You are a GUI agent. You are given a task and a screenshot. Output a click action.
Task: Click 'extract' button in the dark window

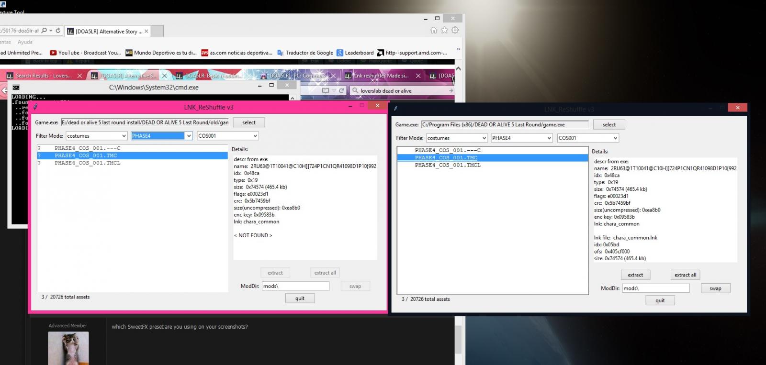pyautogui.click(x=635, y=275)
